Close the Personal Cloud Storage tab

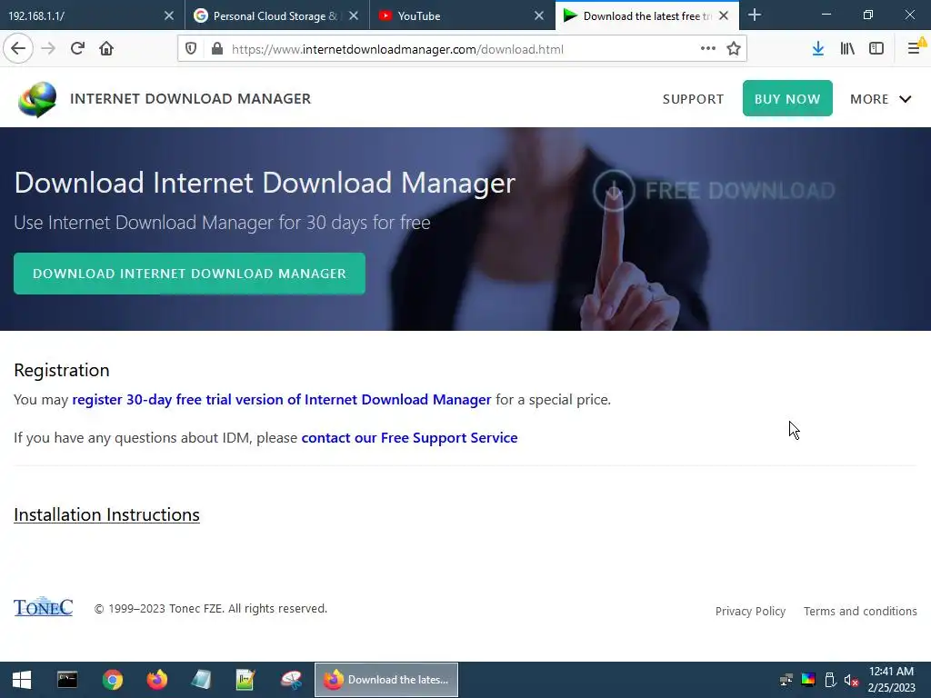click(x=354, y=15)
